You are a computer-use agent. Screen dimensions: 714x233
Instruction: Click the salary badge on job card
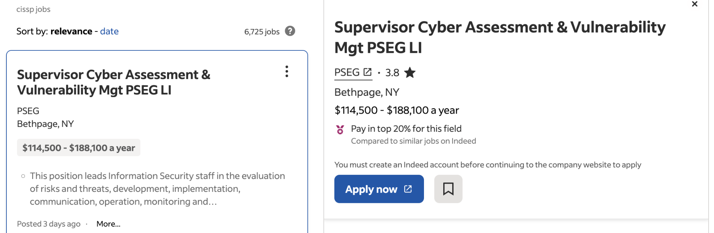tap(79, 148)
